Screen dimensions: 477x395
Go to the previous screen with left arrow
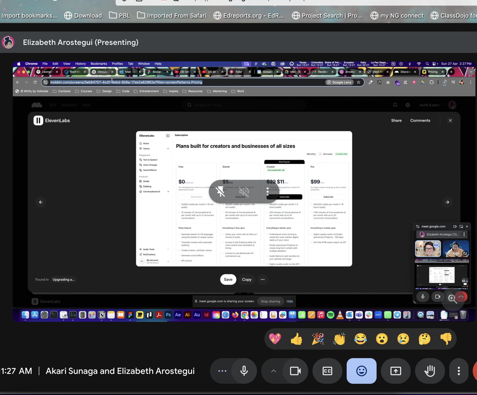point(41,202)
